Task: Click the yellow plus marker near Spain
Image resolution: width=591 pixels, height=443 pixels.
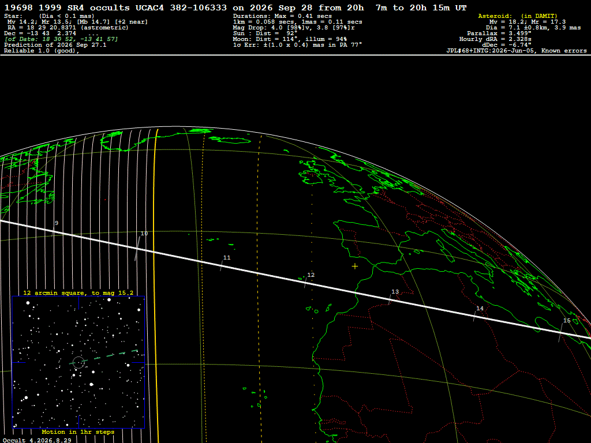Action: [x=355, y=266]
